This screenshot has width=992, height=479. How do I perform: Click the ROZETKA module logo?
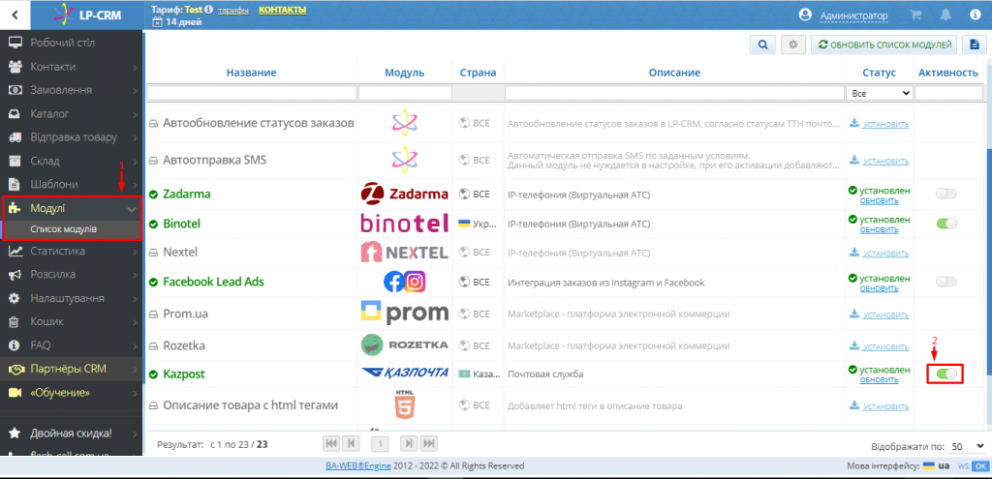(405, 345)
